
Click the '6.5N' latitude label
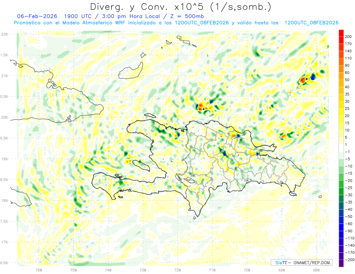[x=4, y=263]
